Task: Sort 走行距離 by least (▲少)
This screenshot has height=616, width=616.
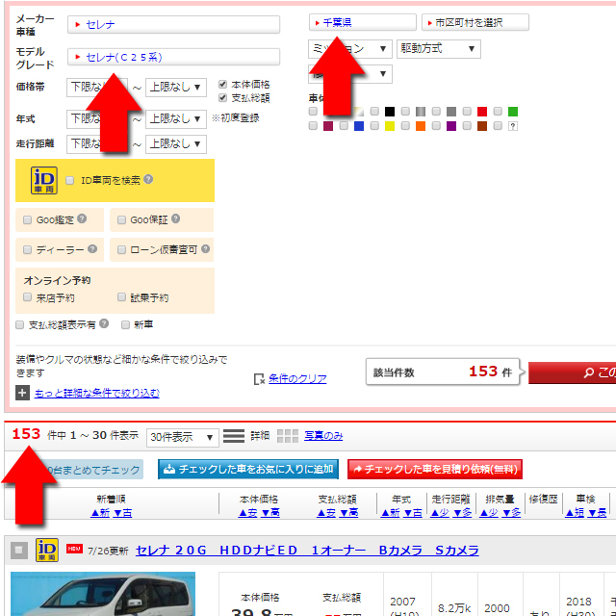Action: point(440,512)
